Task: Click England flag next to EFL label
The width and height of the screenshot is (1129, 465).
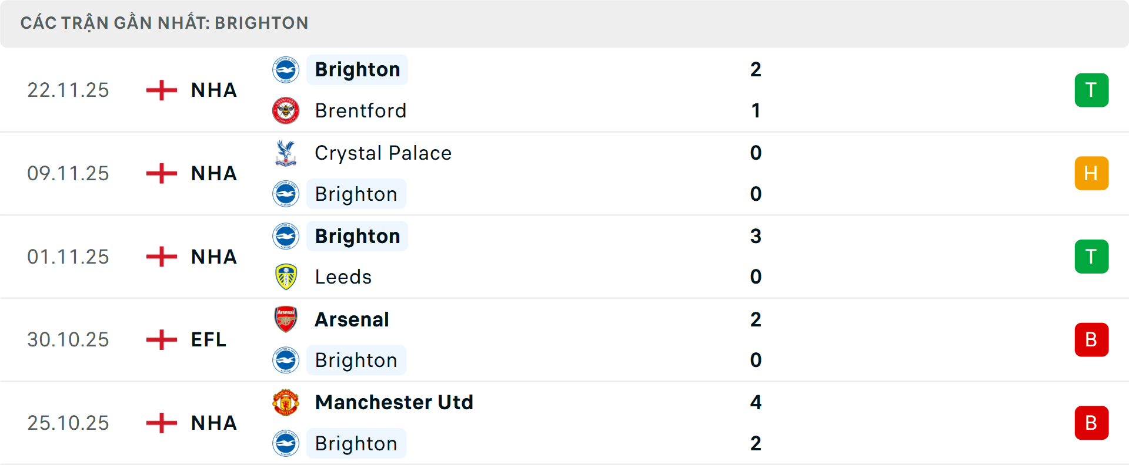Action: [x=162, y=339]
